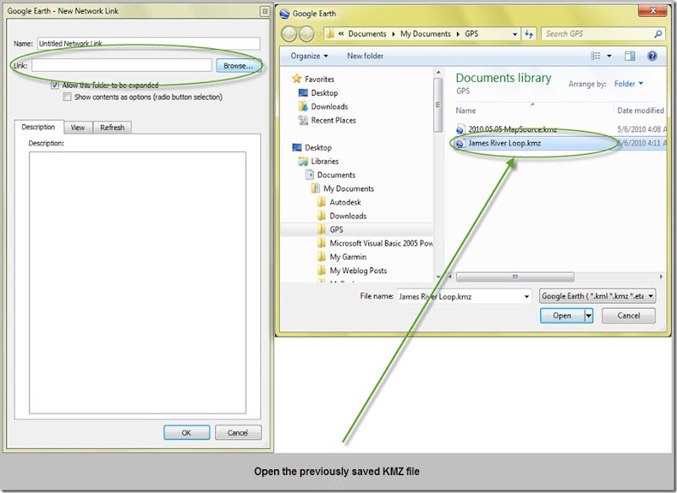Viewport: 677px width, 493px height.
Task: Switch to the View tab
Action: [x=78, y=128]
